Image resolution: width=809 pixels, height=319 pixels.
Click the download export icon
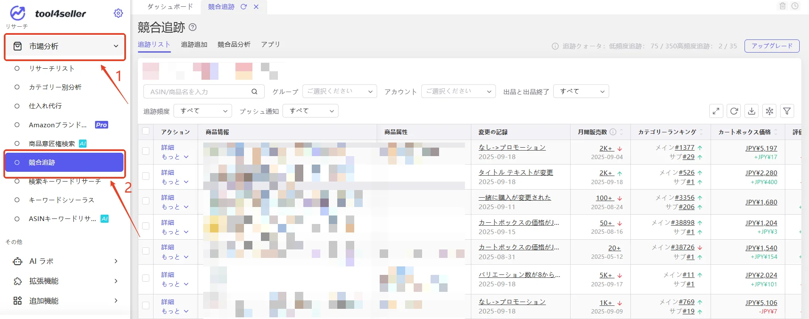[752, 111]
